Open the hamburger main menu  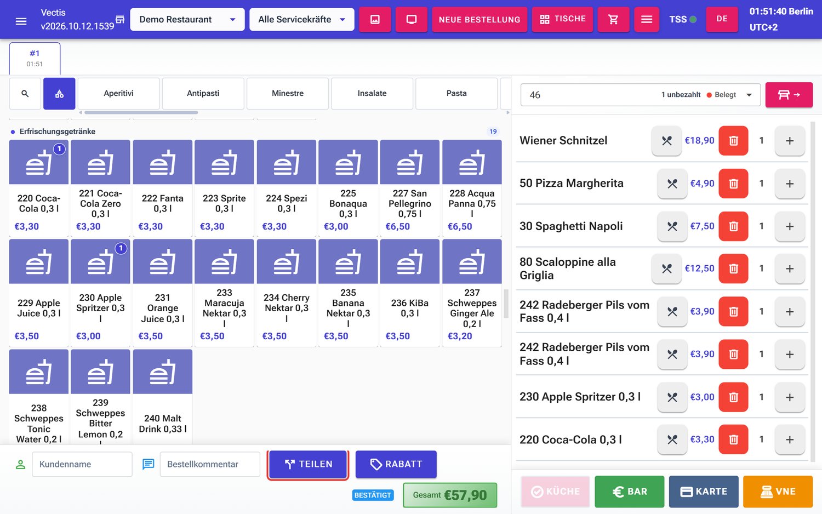coord(21,21)
